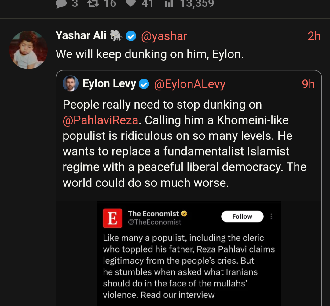
Task: Open the @EylonALevy handle
Action: [190, 84]
